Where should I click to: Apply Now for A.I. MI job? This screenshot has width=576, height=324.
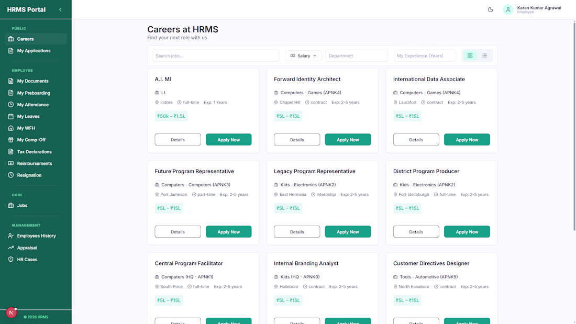[x=228, y=140]
